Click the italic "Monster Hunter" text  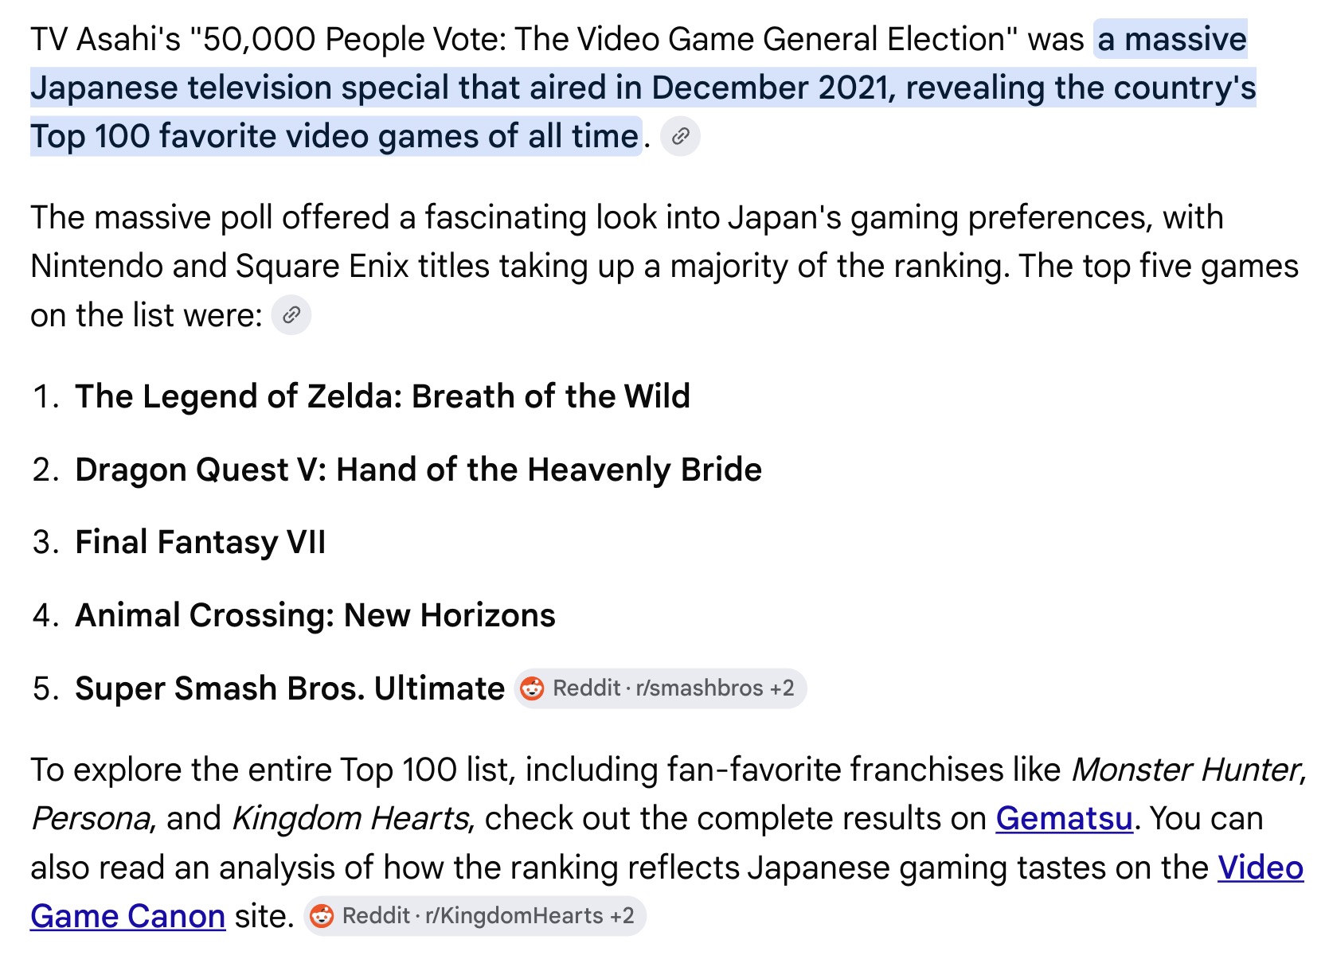(1186, 770)
